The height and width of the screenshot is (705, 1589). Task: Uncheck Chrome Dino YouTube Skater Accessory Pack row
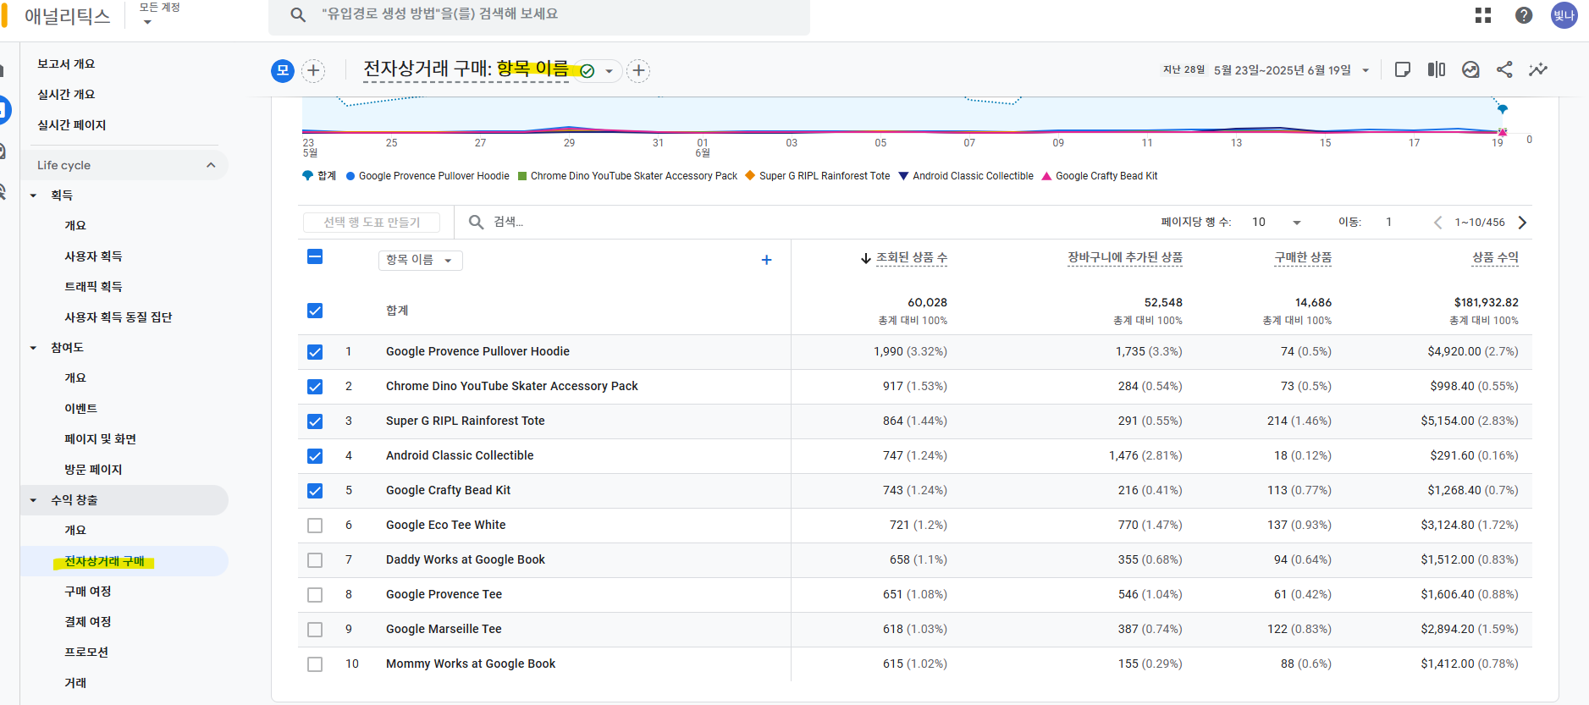[315, 387]
